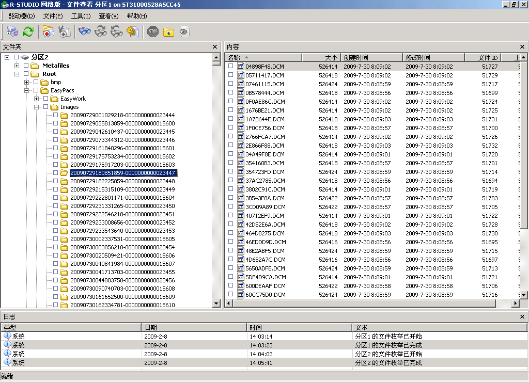Click the find next binoculars icon
Viewport: 529px width, 383px height.
(x=101, y=31)
